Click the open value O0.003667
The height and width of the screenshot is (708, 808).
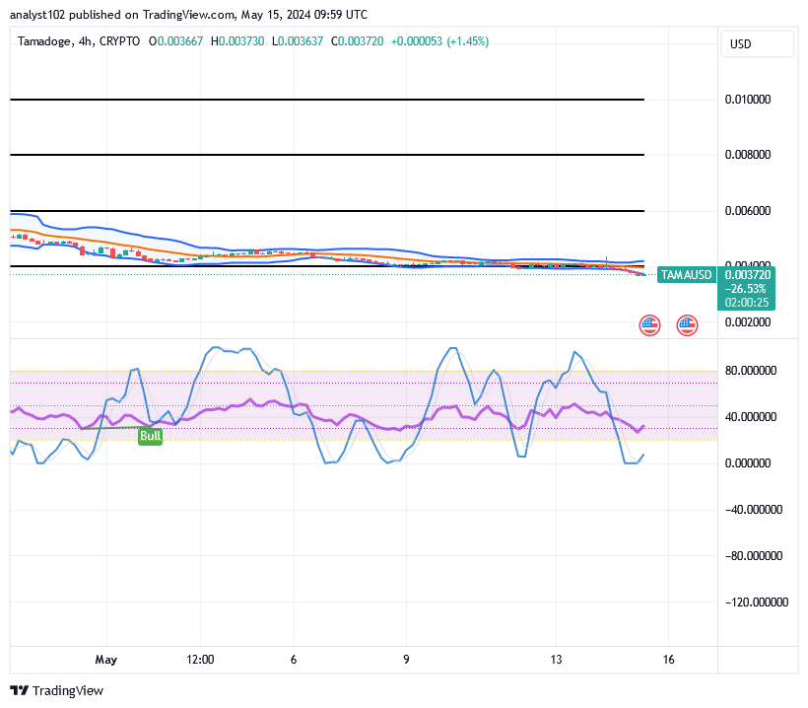tap(175, 41)
